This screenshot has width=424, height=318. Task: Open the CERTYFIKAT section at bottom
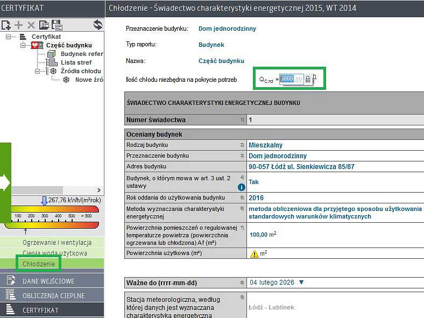click(52, 310)
